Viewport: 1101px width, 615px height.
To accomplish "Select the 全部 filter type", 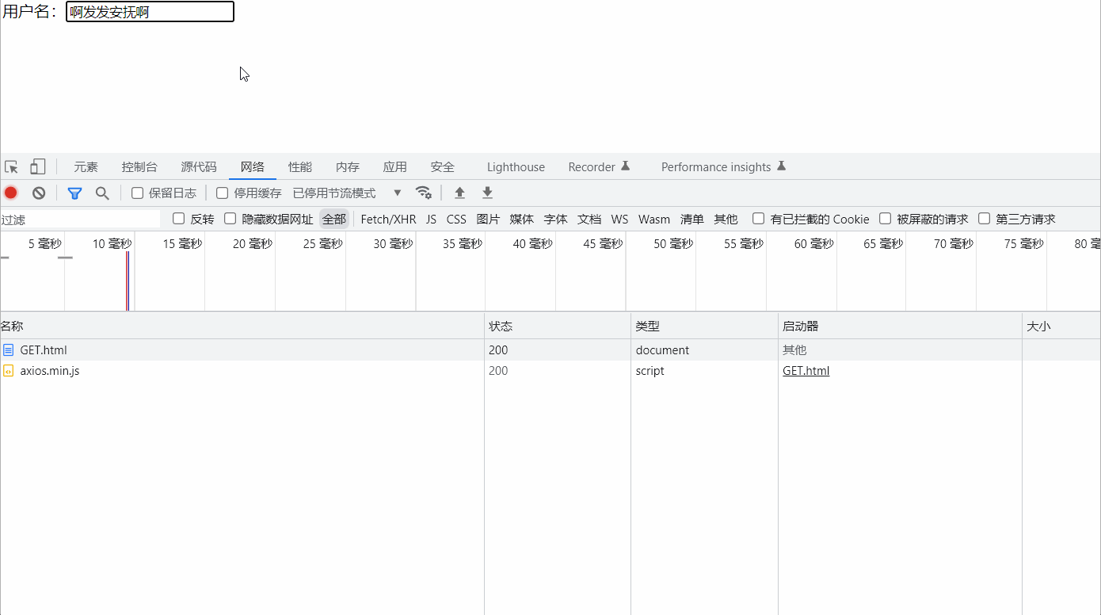I will coord(334,219).
